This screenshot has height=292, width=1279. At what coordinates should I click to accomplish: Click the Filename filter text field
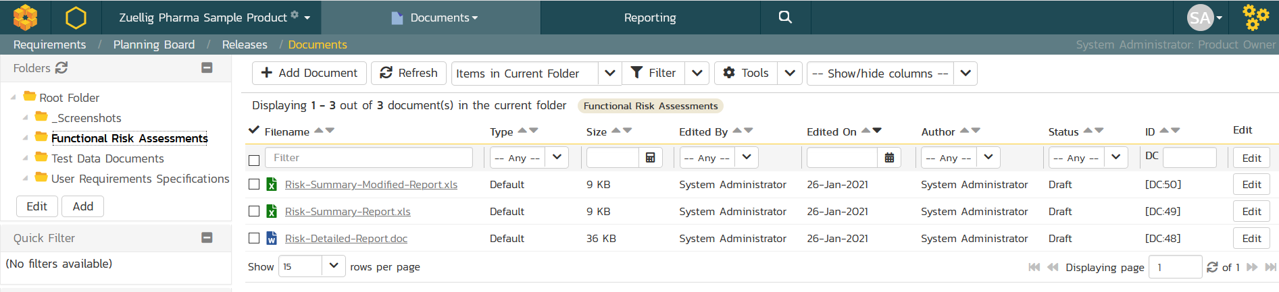[369, 158]
